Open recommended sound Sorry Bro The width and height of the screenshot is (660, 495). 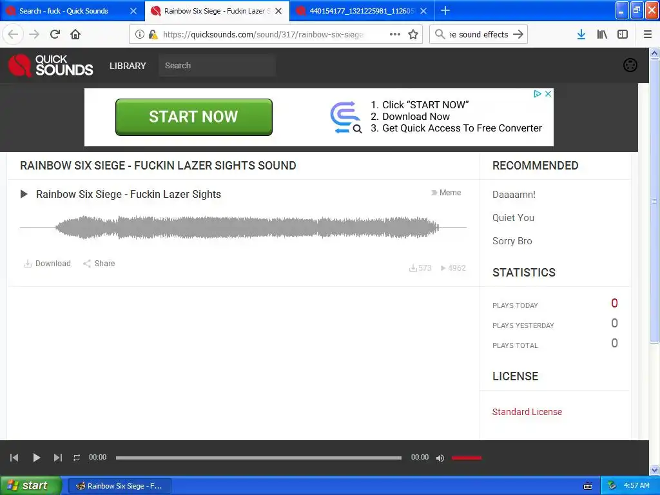click(512, 241)
